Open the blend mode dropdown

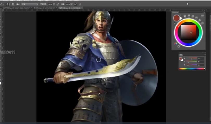pos(30,4)
